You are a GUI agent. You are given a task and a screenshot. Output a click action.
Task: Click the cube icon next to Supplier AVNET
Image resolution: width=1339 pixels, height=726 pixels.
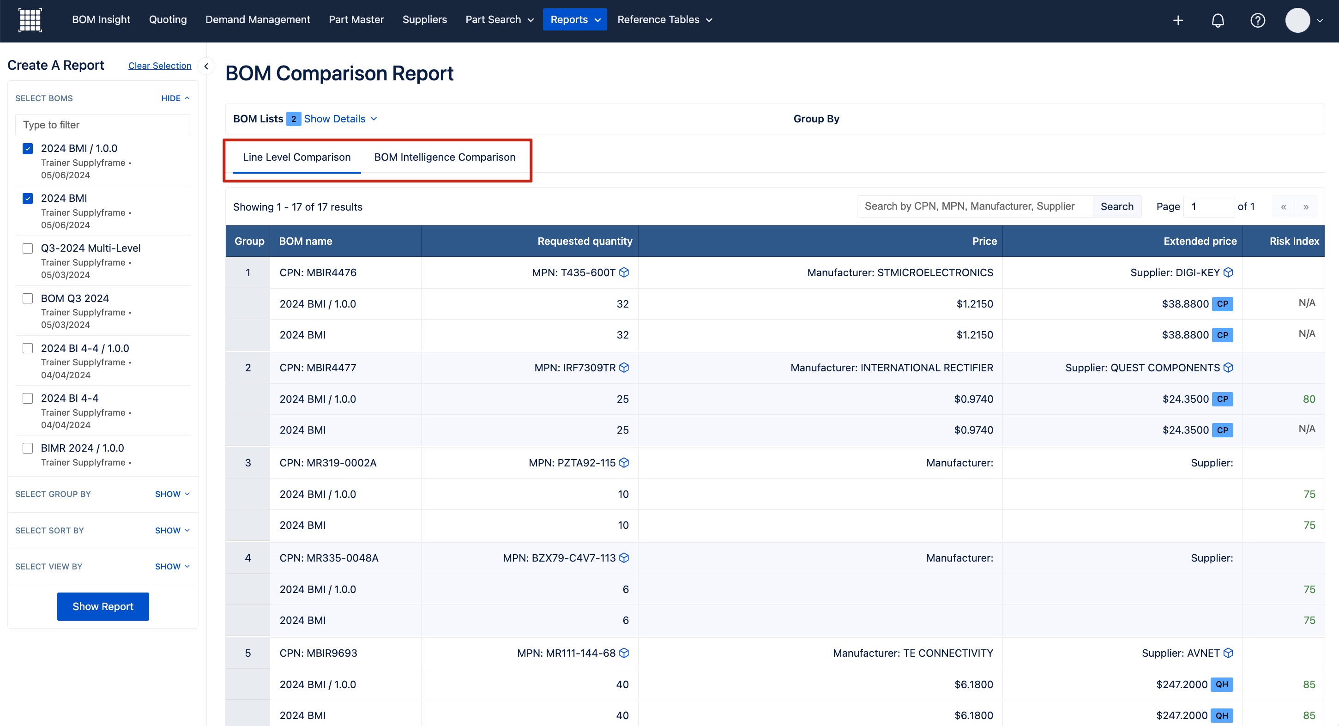(1228, 653)
